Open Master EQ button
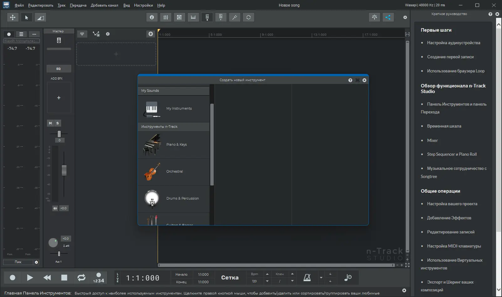This screenshot has width=502, height=297. pos(59,69)
